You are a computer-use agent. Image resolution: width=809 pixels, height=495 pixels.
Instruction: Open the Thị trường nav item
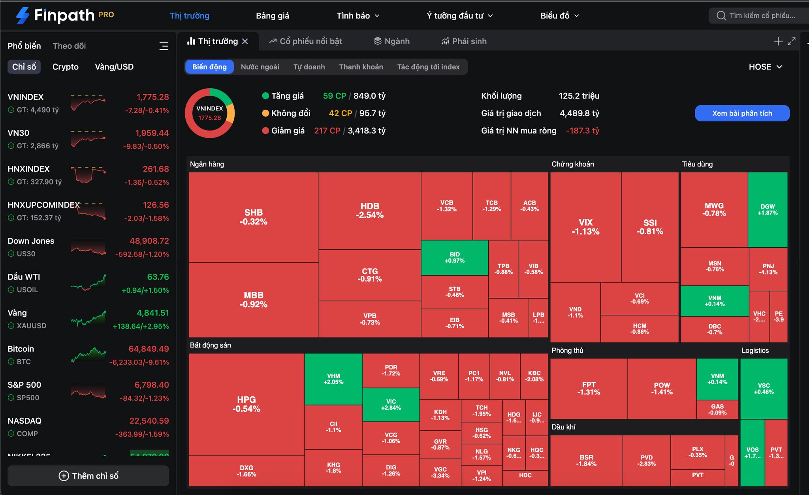190,16
